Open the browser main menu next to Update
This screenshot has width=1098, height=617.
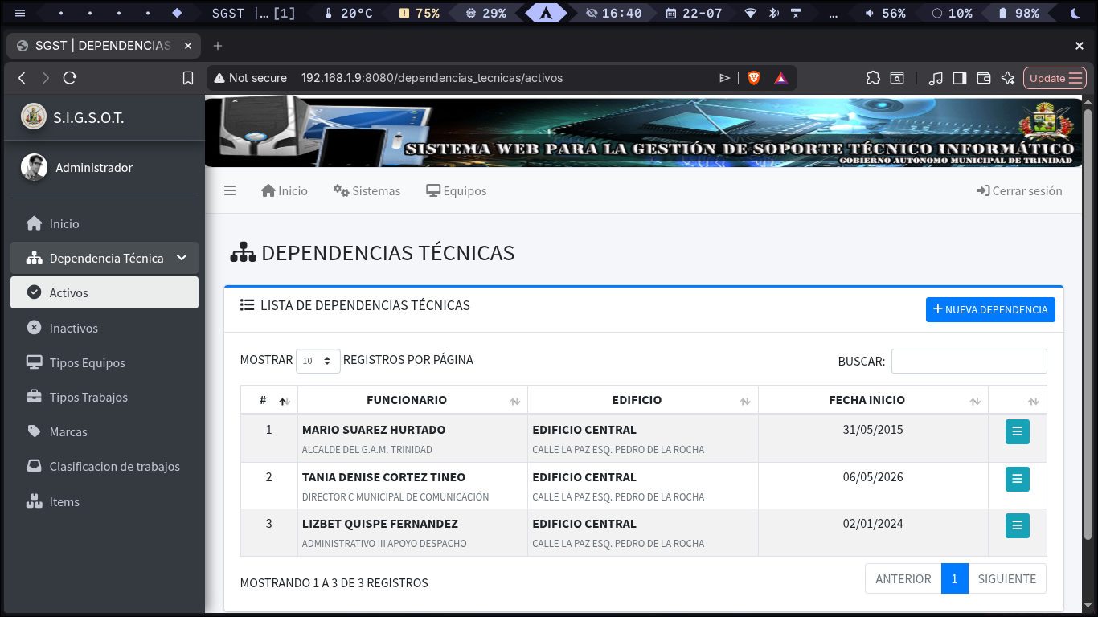point(1076,78)
